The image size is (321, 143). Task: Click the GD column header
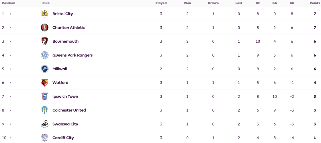tap(292, 3)
